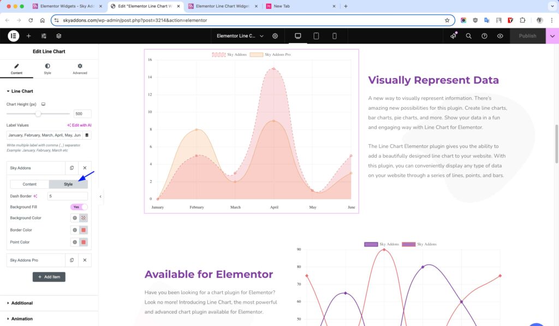Switch to tablet preview mode
Screen dimensions: 559x326
click(x=316, y=36)
